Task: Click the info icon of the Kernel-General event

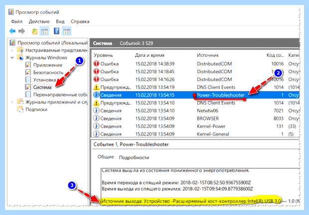Action: (96, 134)
